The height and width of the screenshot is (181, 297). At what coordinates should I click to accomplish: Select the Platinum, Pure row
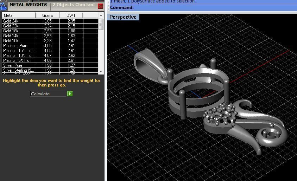click(x=50, y=46)
